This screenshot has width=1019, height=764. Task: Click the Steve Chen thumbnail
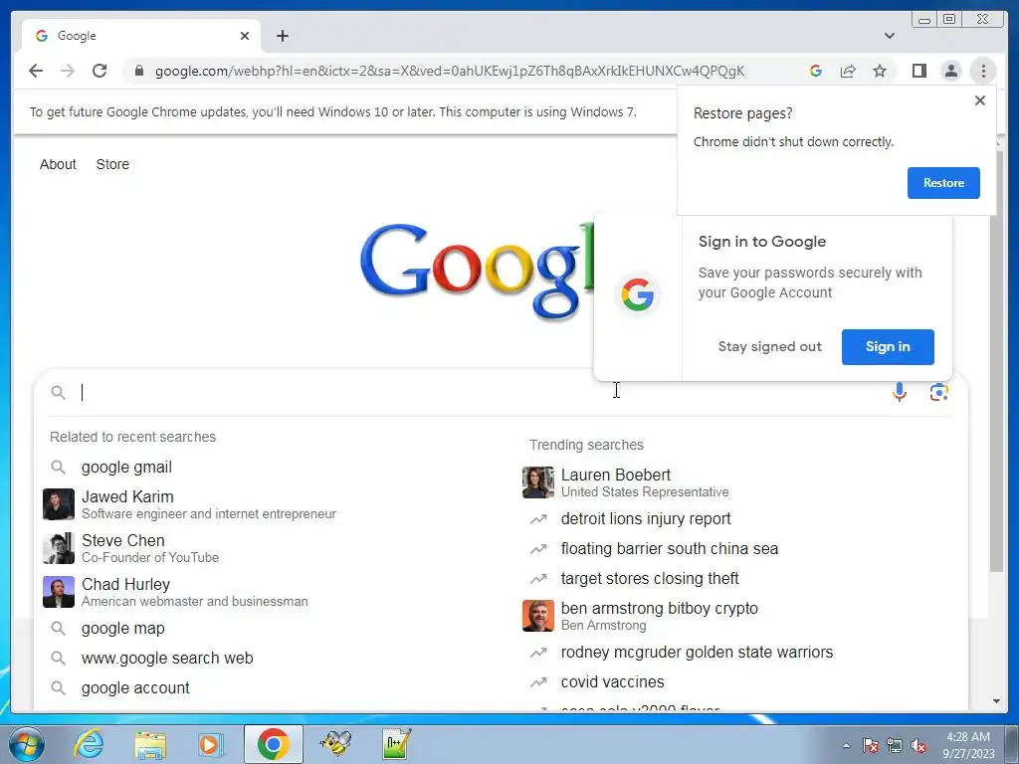59,548
